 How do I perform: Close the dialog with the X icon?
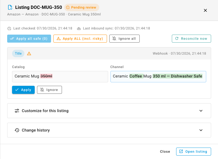tap(205, 10)
